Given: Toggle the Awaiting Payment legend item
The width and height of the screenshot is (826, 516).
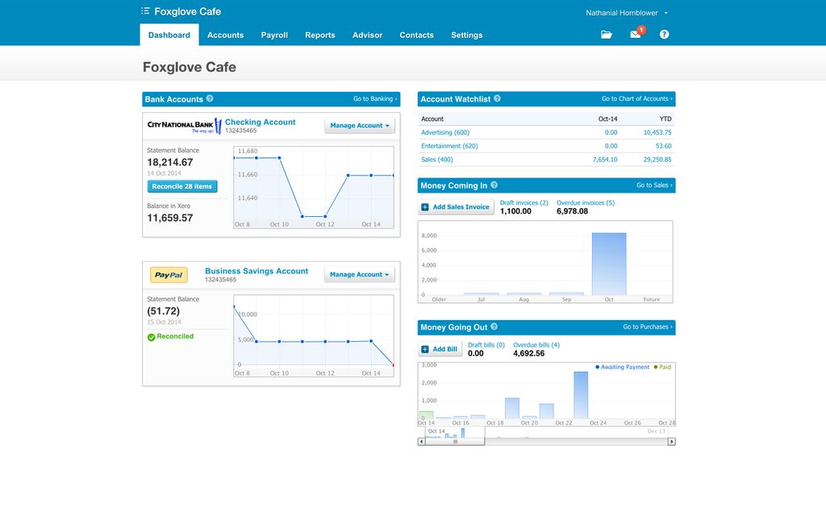Looking at the screenshot, I should 622,367.
